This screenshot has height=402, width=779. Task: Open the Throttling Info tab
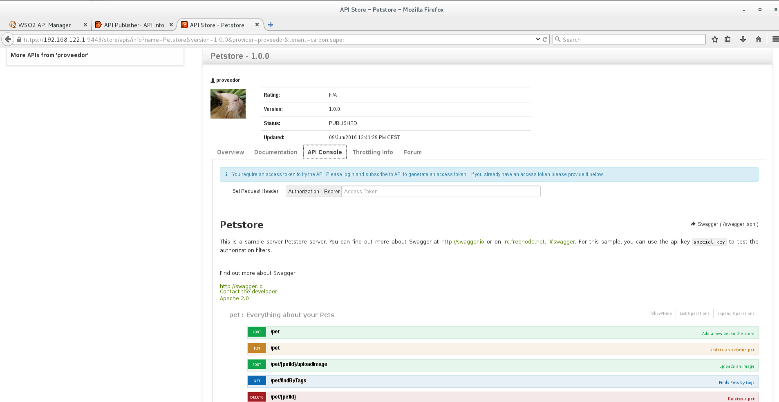[373, 152]
